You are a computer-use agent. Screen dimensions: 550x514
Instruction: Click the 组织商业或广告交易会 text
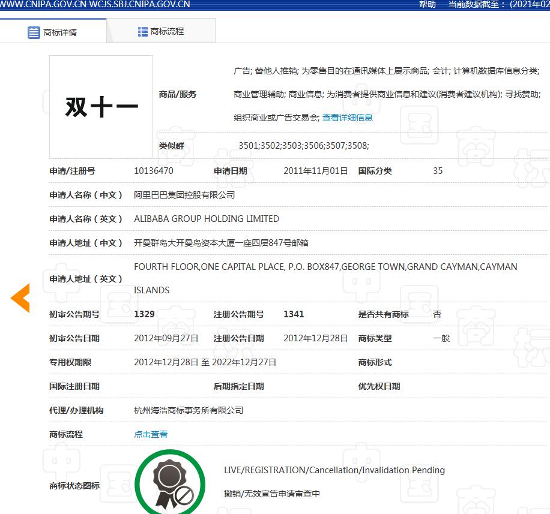coord(276,118)
